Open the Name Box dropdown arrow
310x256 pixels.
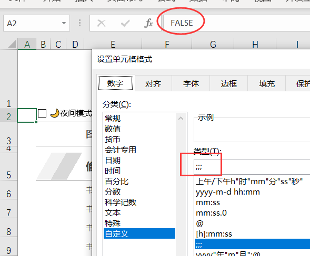pos(64,23)
